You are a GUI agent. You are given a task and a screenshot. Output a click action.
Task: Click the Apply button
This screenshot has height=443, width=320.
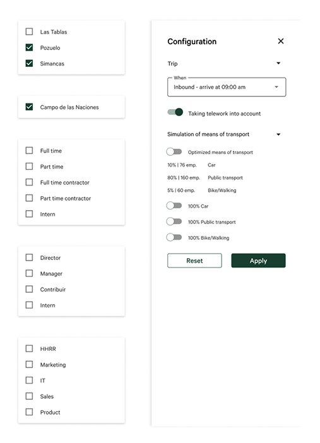pos(258,261)
